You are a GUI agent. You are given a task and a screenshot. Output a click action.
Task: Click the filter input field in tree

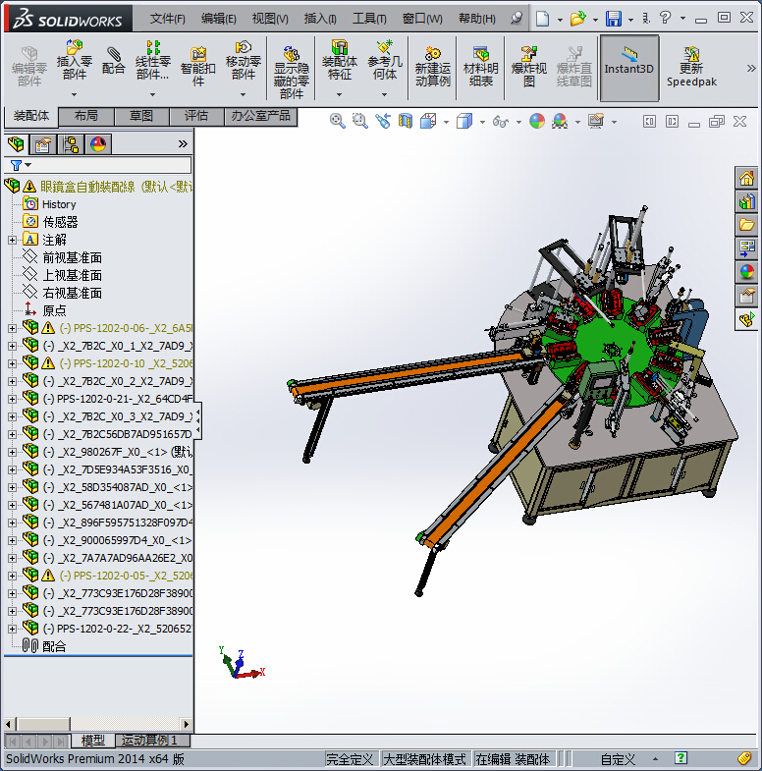pyautogui.click(x=111, y=165)
